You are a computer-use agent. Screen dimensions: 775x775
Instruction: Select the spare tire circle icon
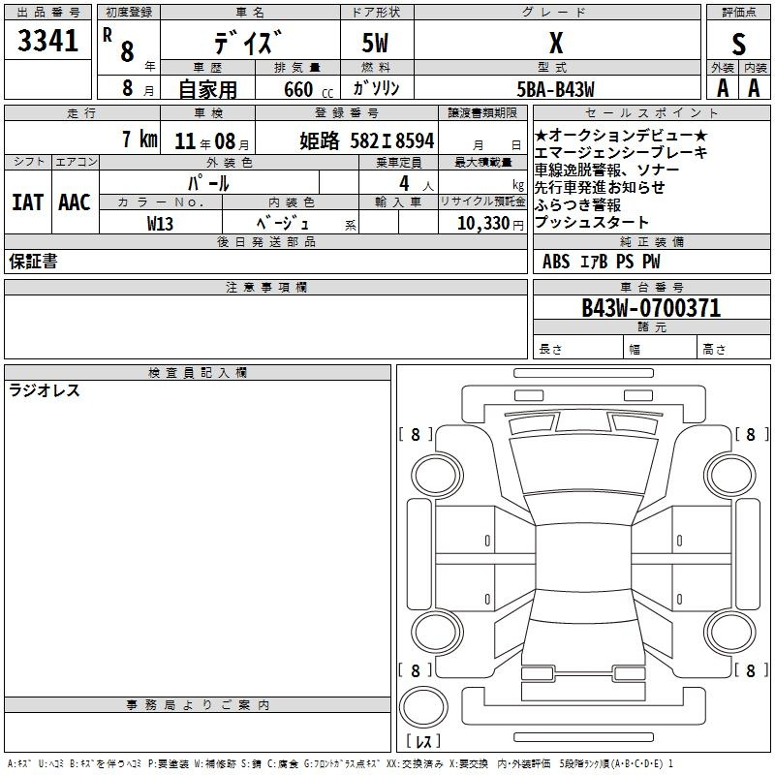click(x=423, y=707)
